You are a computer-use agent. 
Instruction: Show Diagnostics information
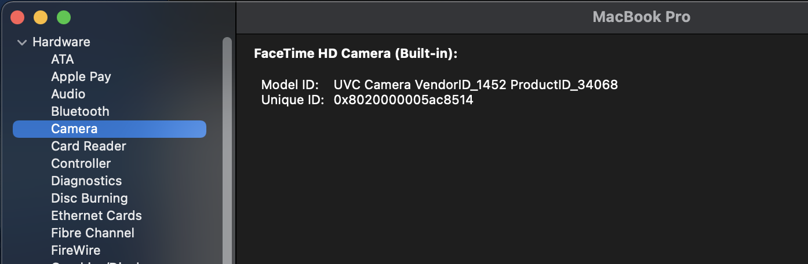pos(86,181)
